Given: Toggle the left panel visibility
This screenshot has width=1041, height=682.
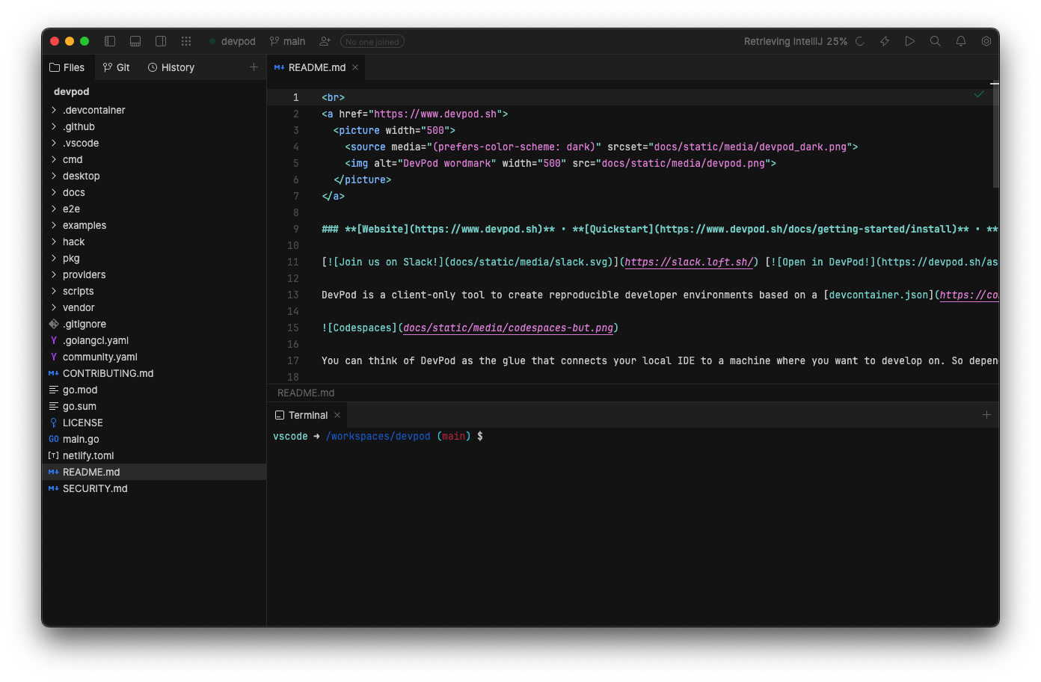Looking at the screenshot, I should (109, 41).
